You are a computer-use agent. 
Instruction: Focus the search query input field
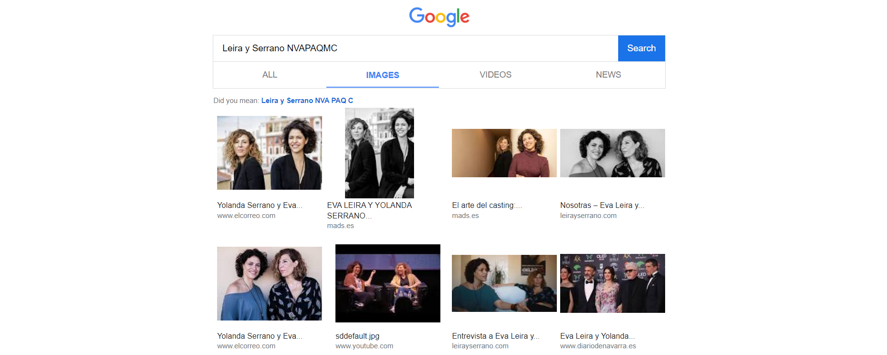click(x=415, y=48)
